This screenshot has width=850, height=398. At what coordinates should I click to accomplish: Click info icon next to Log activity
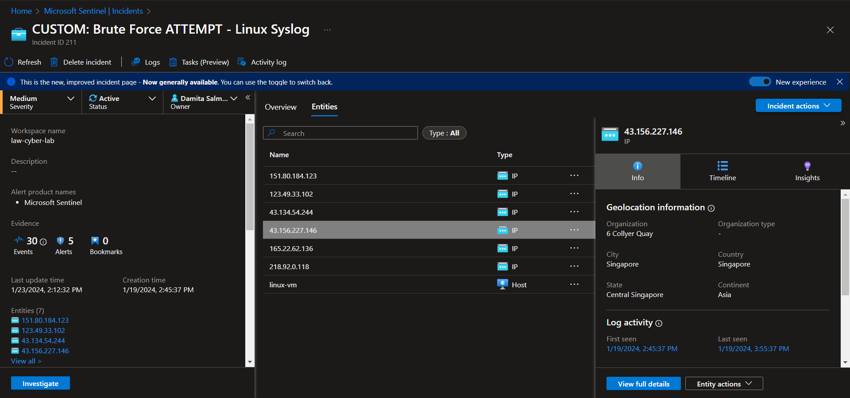click(659, 323)
